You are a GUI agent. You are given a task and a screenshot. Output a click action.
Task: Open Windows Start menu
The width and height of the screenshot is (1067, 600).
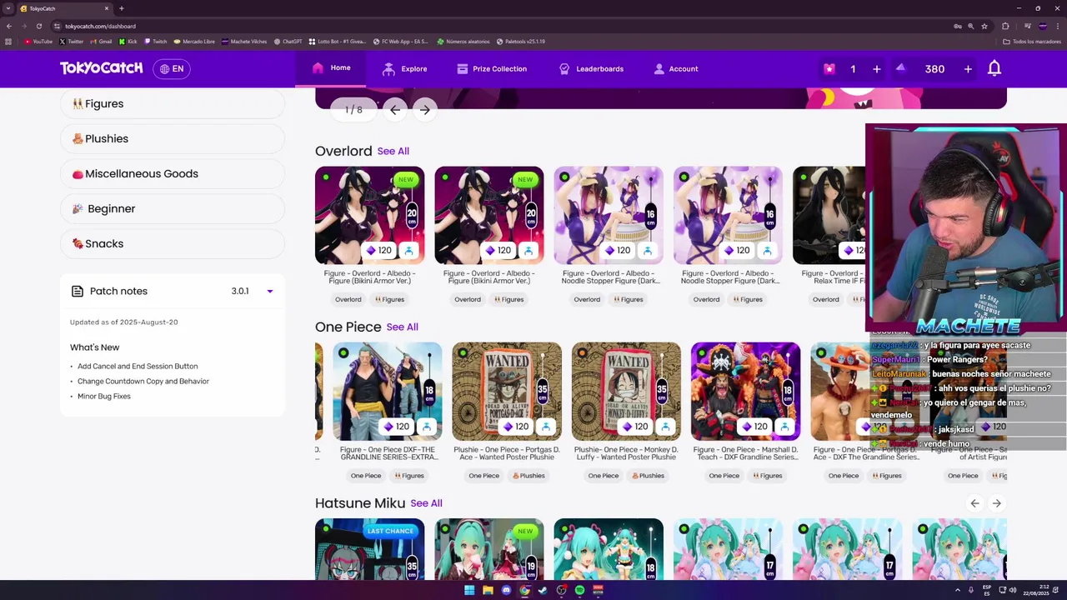(469, 590)
